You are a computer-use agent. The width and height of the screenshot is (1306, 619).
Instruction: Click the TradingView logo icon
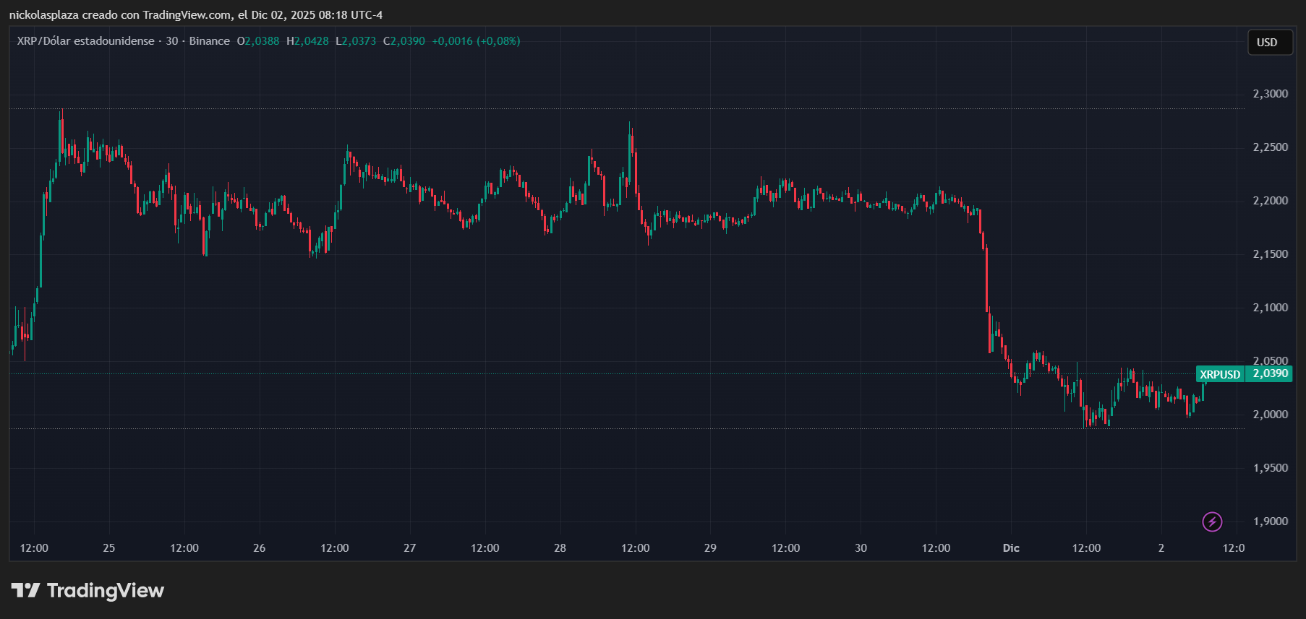point(26,591)
